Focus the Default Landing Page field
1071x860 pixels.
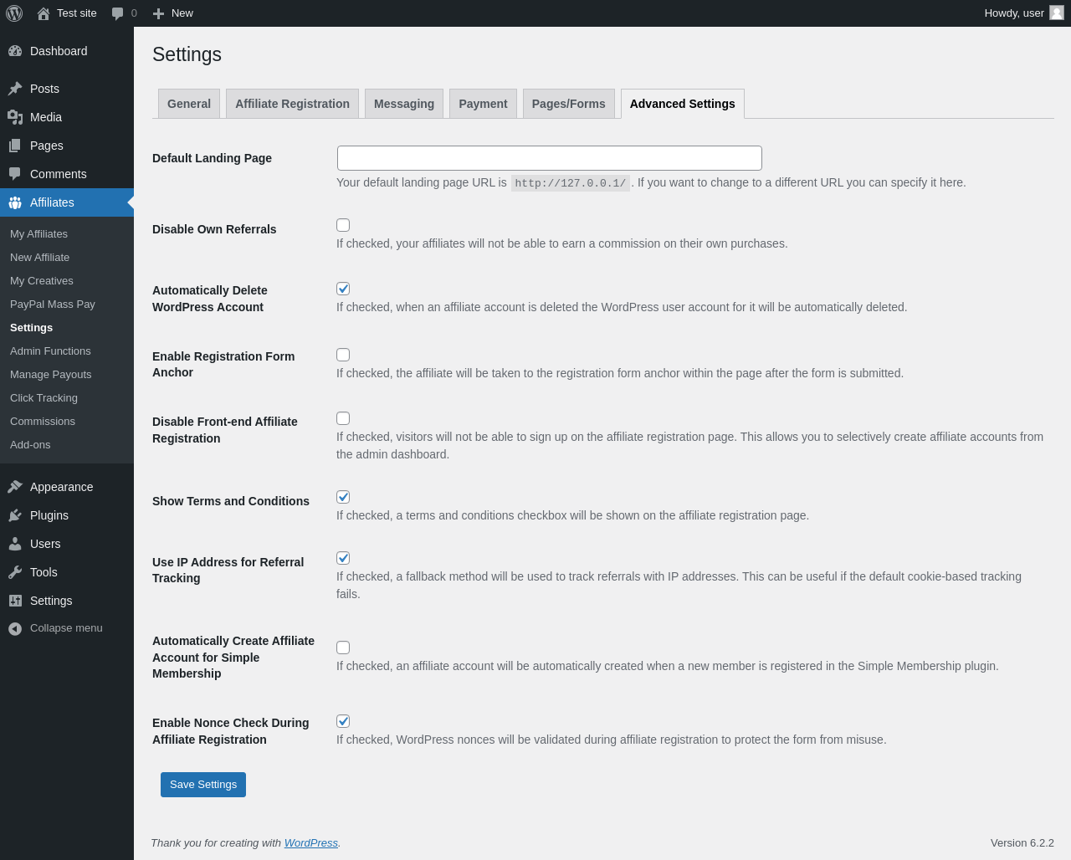[549, 158]
